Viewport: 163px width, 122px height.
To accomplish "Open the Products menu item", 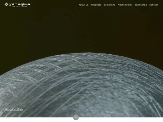I will tap(96, 5).
